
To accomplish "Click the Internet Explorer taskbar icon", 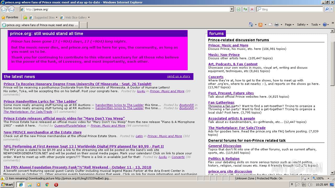I will pos(21,185).
